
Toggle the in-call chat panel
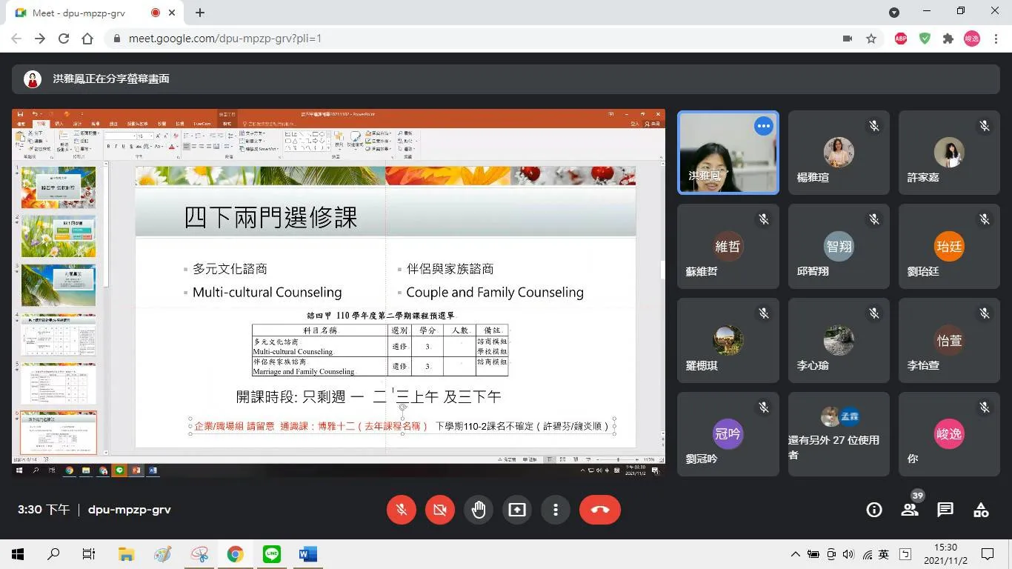click(x=945, y=510)
